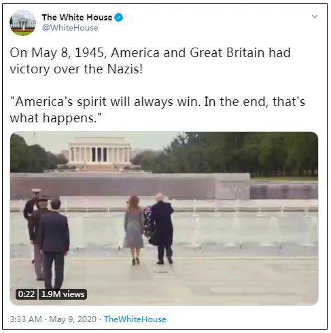This screenshot has width=331, height=333.
Task: Open the TheWhiteHouse source link
Action: tap(135, 319)
